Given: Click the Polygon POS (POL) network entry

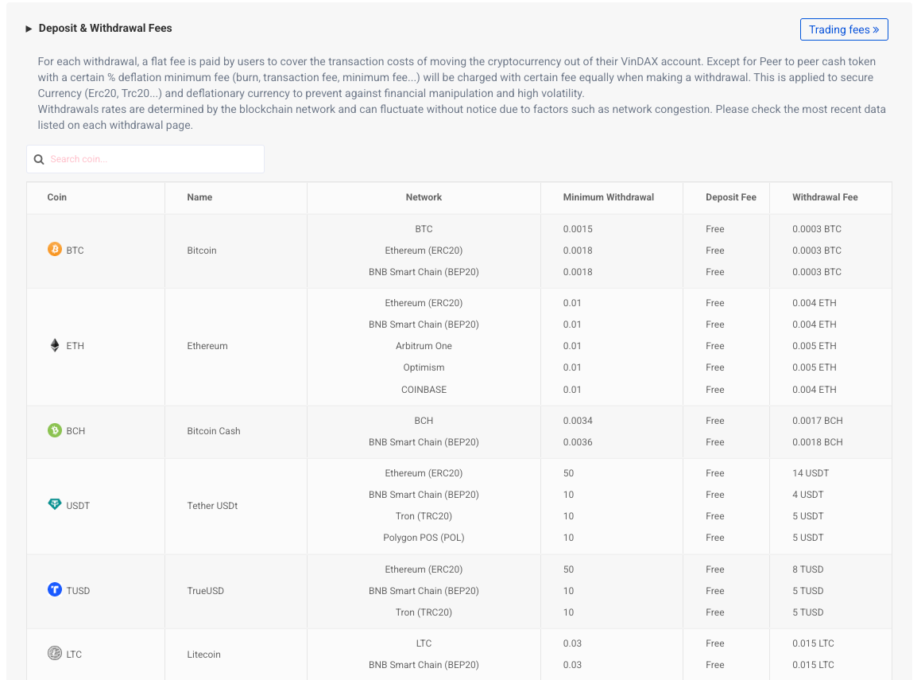Looking at the screenshot, I should [424, 538].
